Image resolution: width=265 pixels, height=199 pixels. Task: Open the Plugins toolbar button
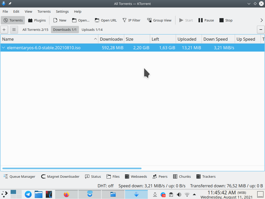tap(37, 20)
